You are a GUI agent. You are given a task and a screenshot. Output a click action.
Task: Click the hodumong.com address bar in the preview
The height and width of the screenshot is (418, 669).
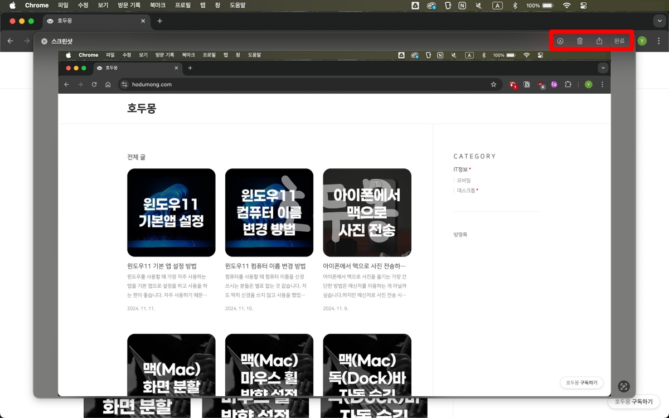click(x=310, y=85)
